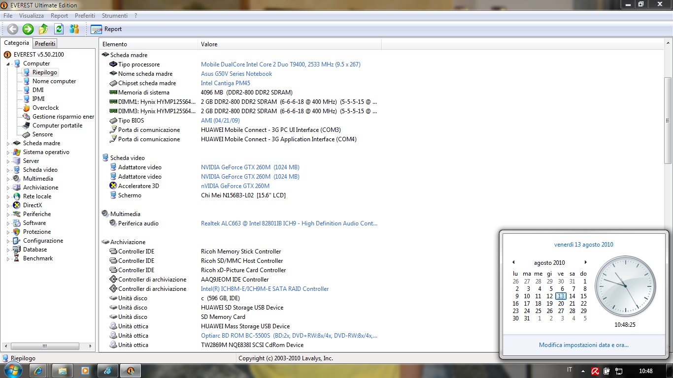This screenshot has width=673, height=378.
Task: Open the Realtek ALC663 audio link
Action: click(289, 223)
